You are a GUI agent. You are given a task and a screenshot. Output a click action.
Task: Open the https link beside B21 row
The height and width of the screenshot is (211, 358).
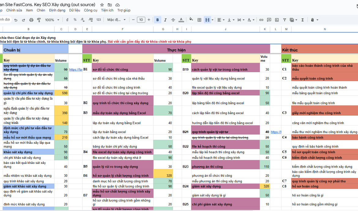[276, 132]
